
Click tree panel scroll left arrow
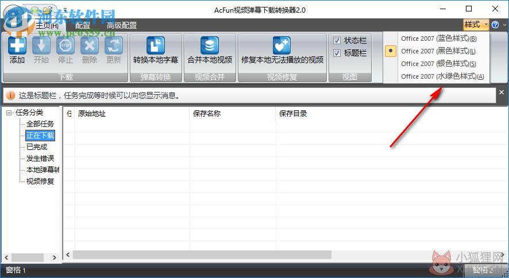click(6, 257)
